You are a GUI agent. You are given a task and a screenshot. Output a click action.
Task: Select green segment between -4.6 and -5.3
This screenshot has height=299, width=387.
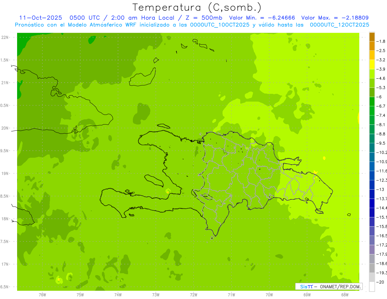[x=372, y=83]
